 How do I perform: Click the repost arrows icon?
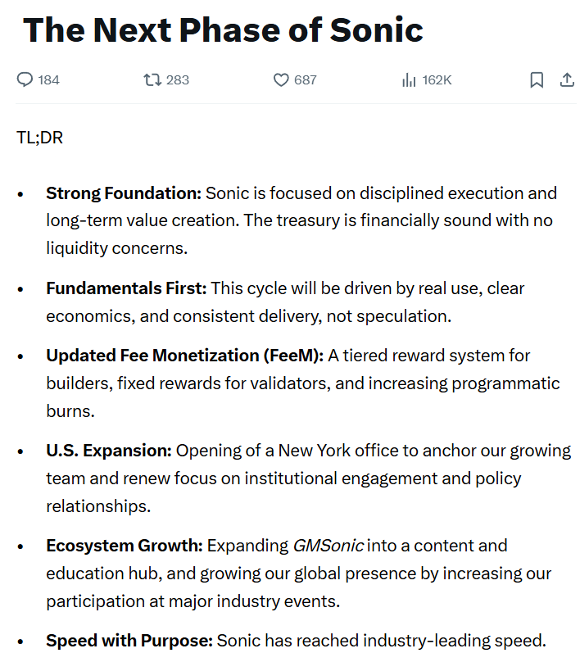(152, 79)
